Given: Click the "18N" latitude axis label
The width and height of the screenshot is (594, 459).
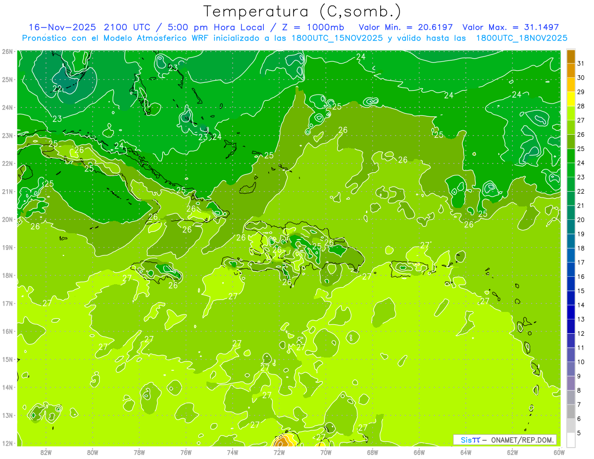Looking at the screenshot, I should pyautogui.click(x=7, y=275).
